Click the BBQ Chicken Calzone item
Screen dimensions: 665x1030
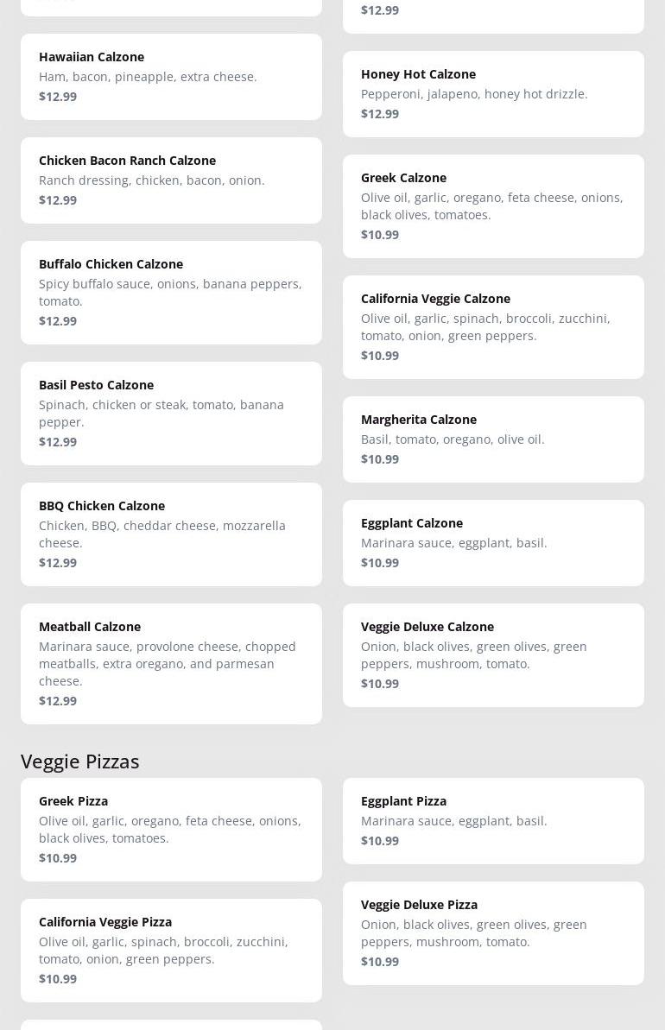pos(171,534)
